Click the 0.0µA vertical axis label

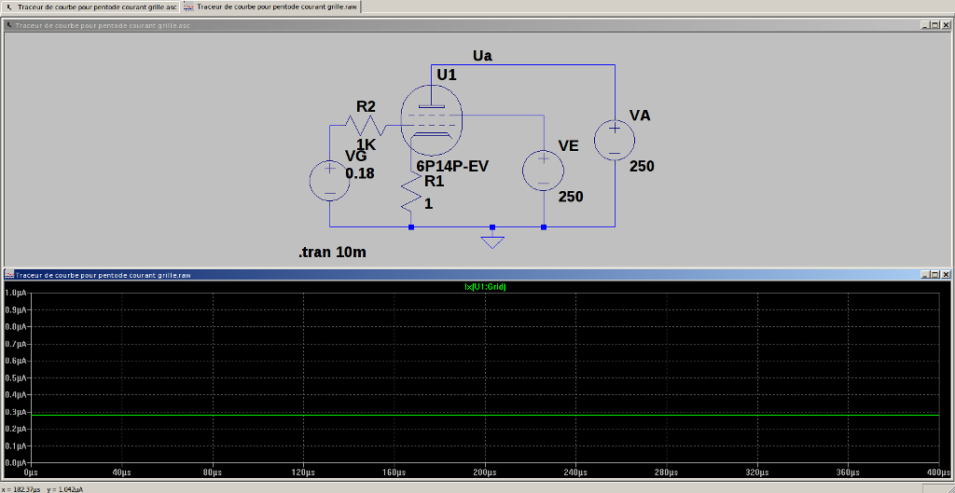pos(15,463)
